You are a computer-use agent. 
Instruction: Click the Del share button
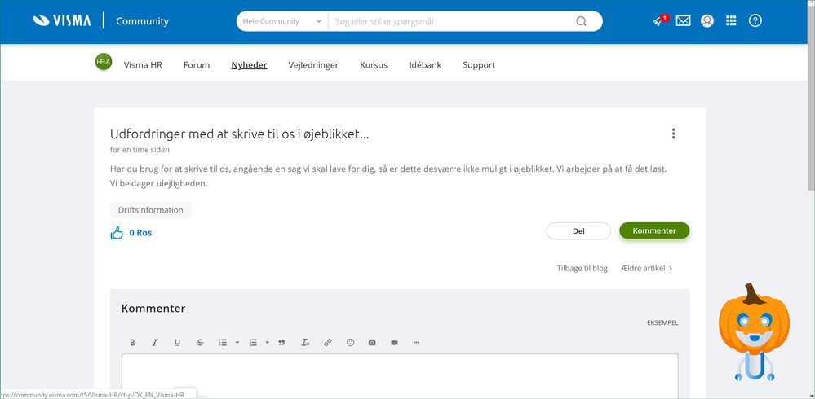click(578, 231)
